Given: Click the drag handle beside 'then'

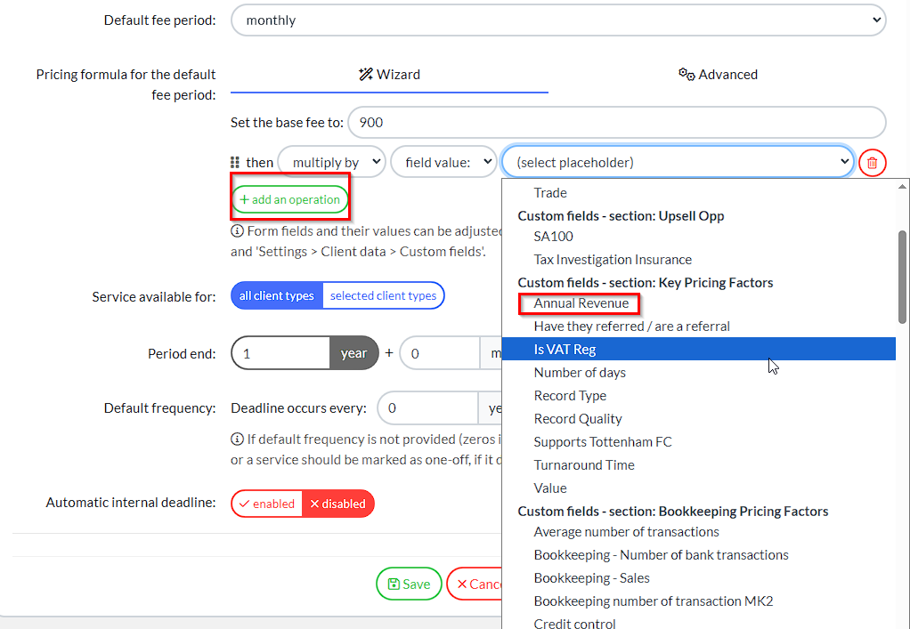Looking at the screenshot, I should (x=235, y=163).
